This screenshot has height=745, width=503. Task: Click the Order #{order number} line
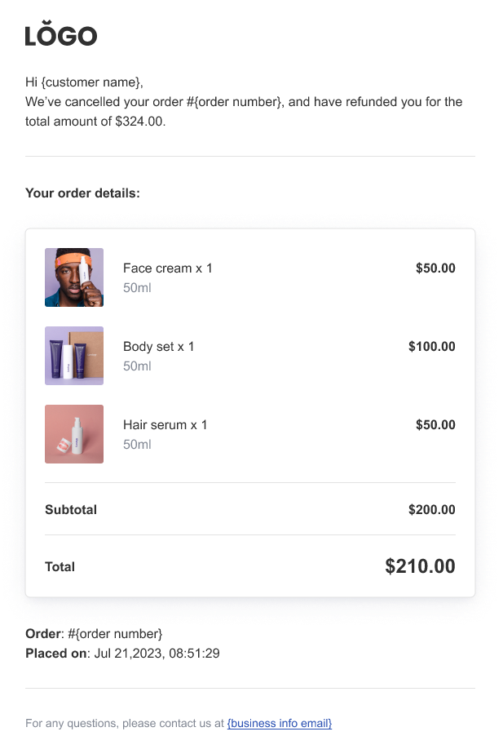click(94, 634)
